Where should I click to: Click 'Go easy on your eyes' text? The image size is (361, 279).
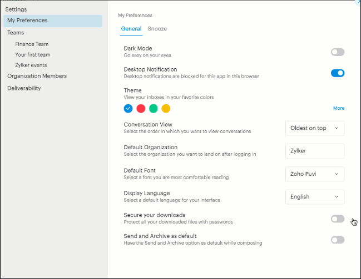pos(147,55)
